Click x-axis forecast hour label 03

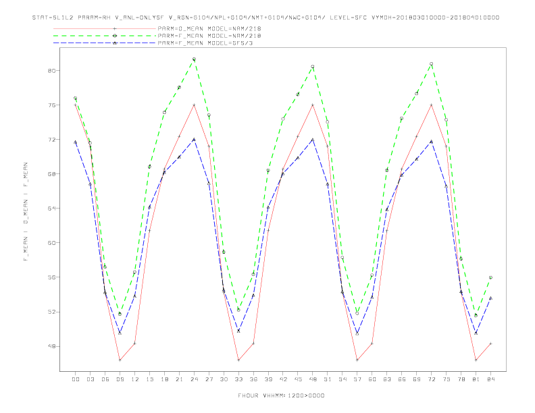pyautogui.click(x=90, y=379)
